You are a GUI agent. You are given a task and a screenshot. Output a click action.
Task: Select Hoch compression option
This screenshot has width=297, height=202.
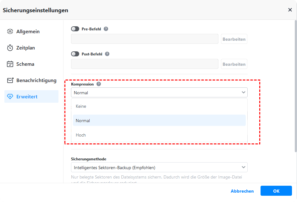(81, 135)
